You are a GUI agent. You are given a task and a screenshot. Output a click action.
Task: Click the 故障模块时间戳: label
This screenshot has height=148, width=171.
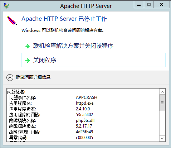point(25,132)
